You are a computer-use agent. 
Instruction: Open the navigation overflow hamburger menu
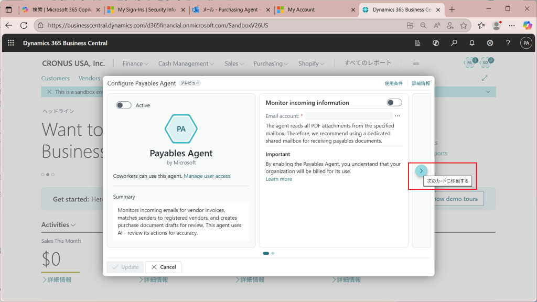click(416, 63)
